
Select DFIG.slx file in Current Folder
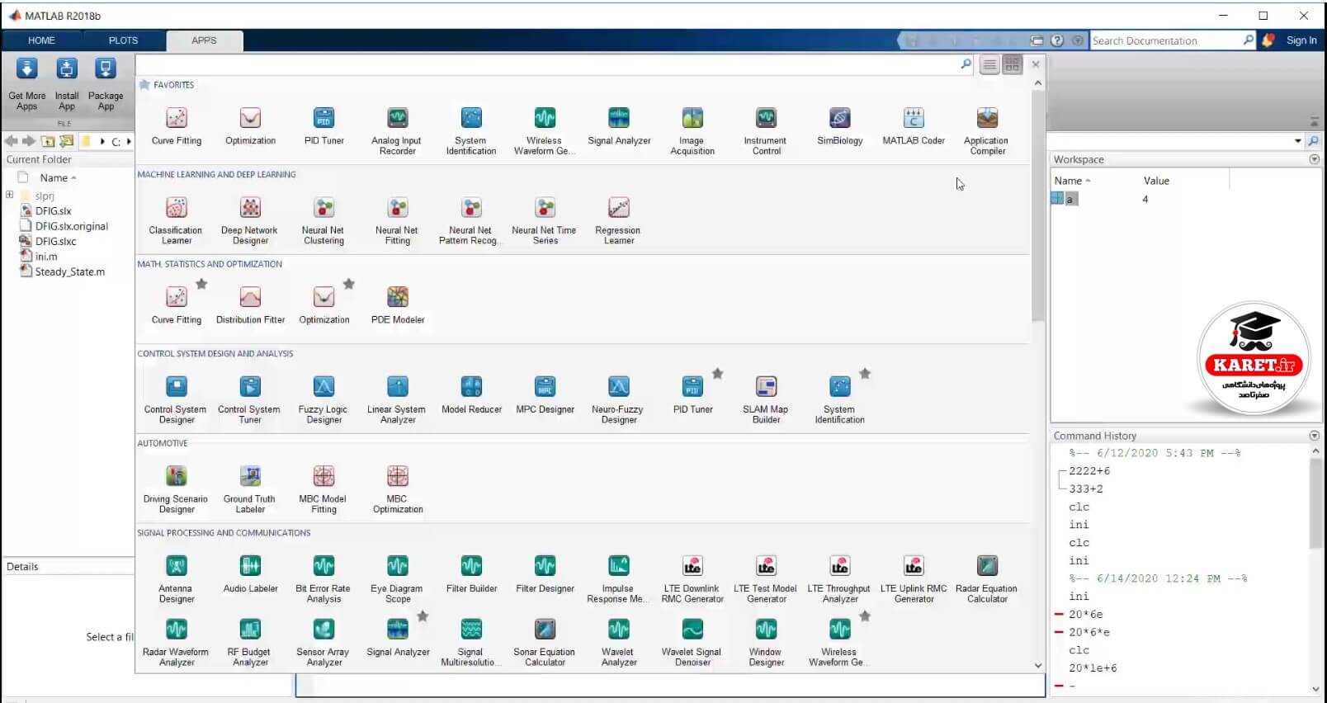[x=53, y=211]
